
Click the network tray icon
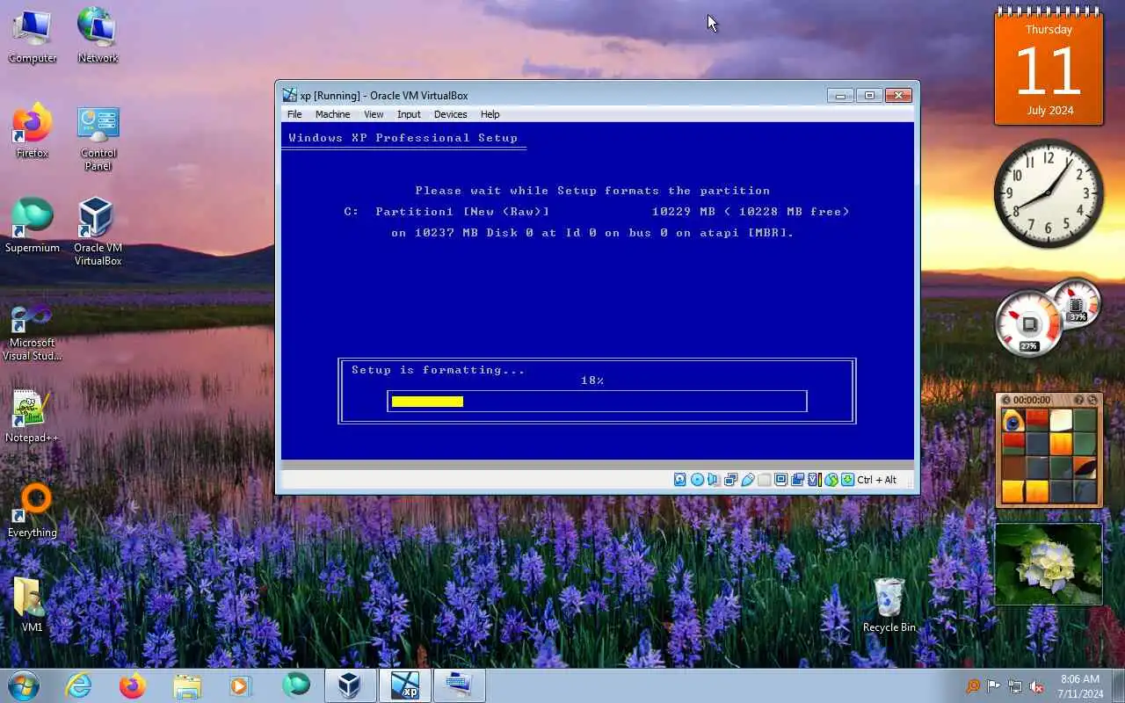(x=1015, y=686)
